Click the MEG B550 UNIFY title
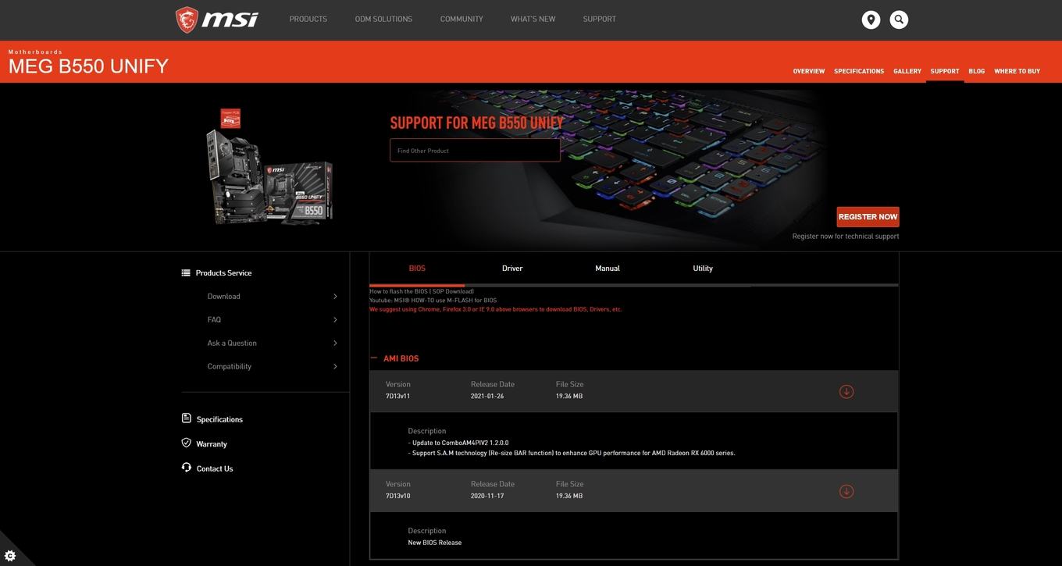Screen dimensions: 1062x566 coord(88,66)
